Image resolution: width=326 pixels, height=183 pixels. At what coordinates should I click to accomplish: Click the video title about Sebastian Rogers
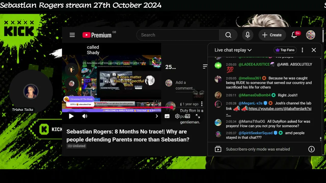coord(128,135)
